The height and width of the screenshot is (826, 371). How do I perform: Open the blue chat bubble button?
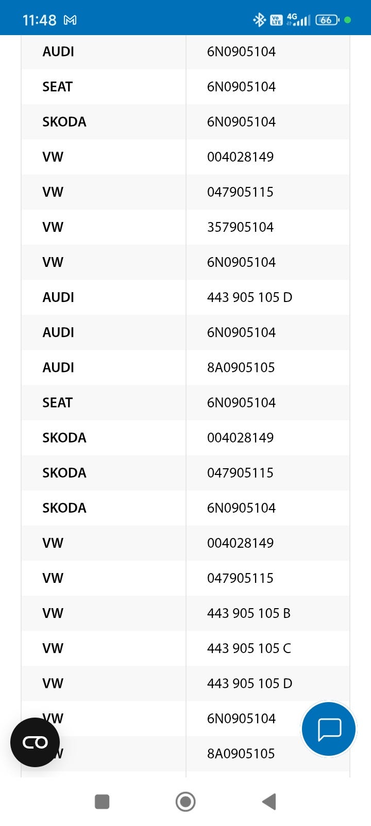click(x=329, y=728)
